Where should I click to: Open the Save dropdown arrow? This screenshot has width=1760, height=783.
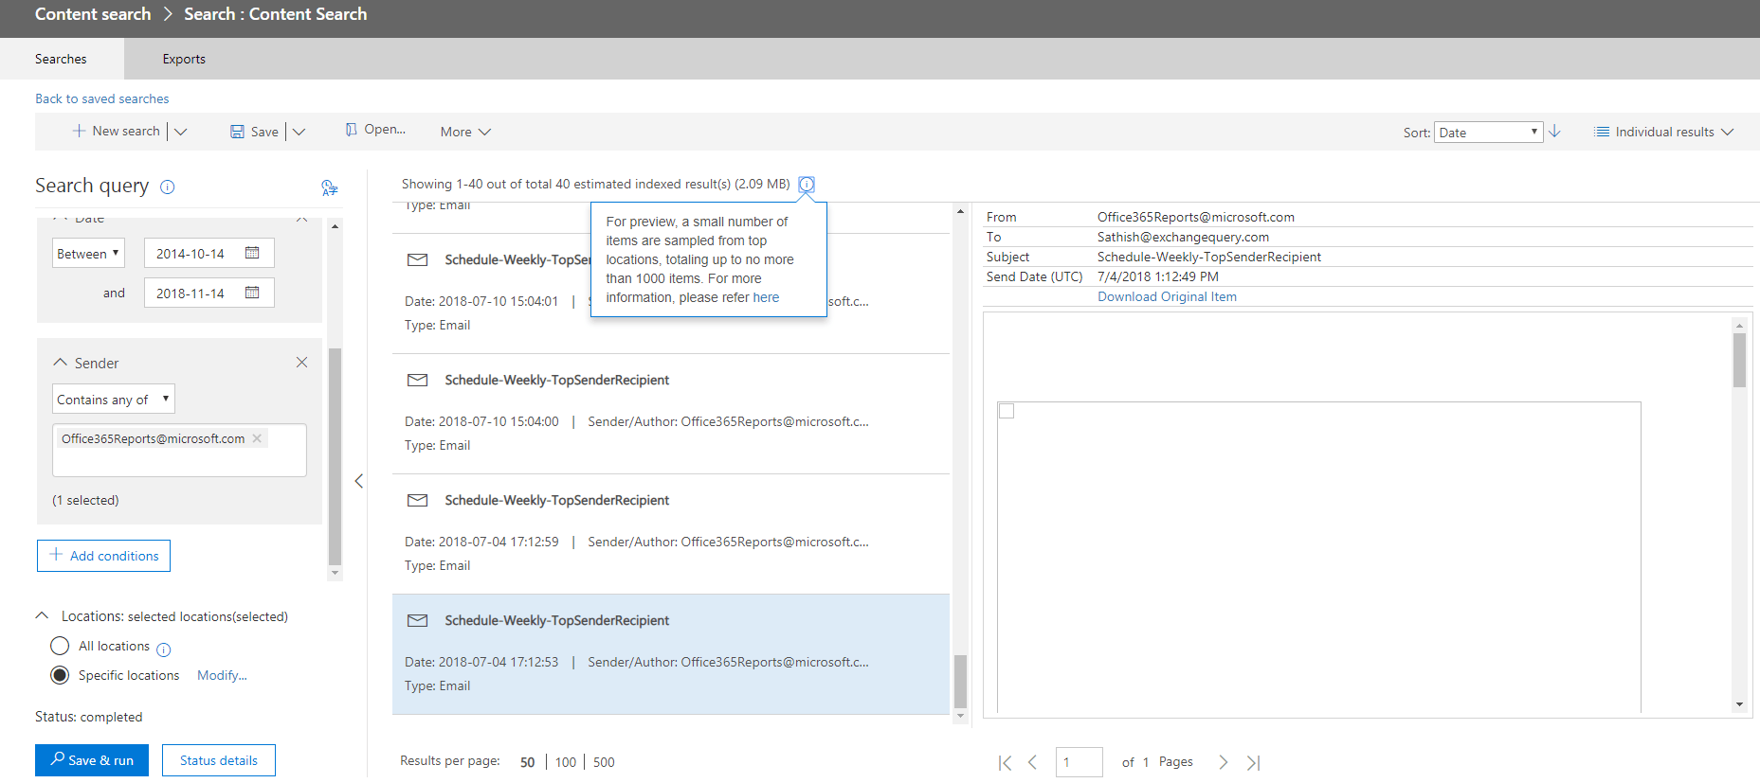point(299,132)
